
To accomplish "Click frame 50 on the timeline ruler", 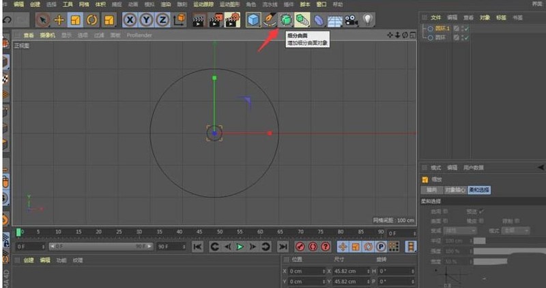I will point(220,231).
